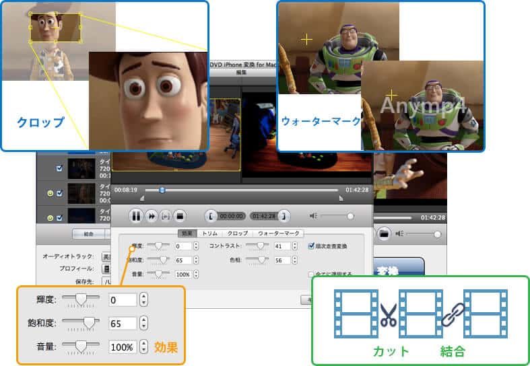Switch to the トリム trim tab
The image size is (530, 366).
(209, 233)
